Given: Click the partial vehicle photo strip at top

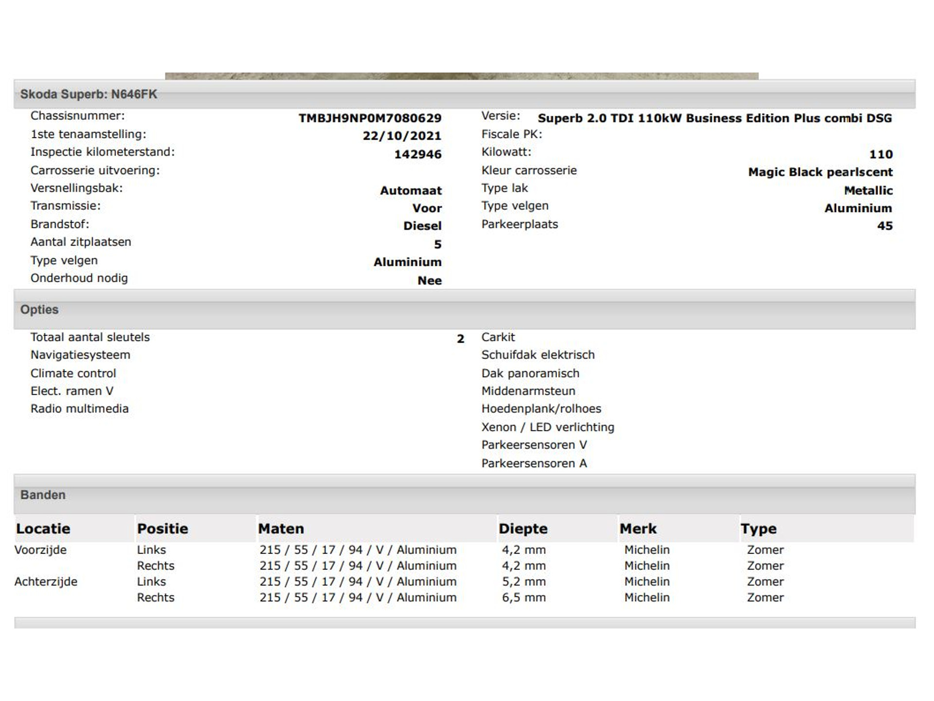Looking at the screenshot, I should tap(461, 76).
